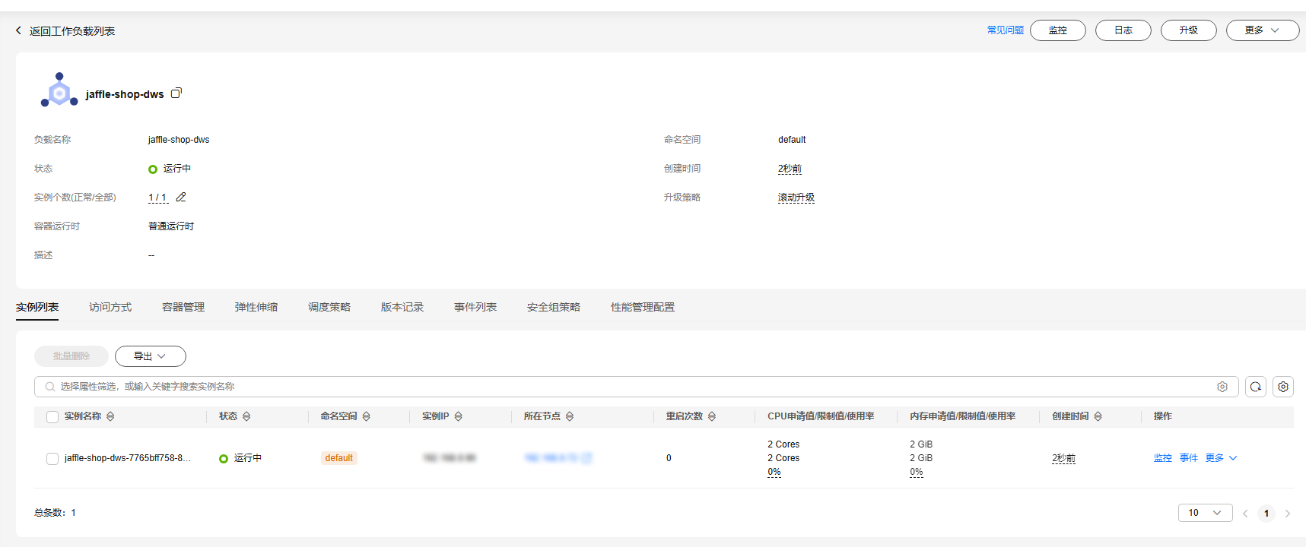Check the jaffle-shop-dws-7765bff758 instance row
Screen dimensions: 1306x547
point(52,459)
